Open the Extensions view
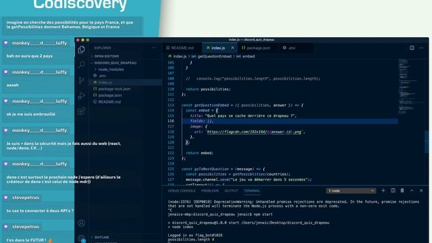The image size is (432, 243). (81, 111)
